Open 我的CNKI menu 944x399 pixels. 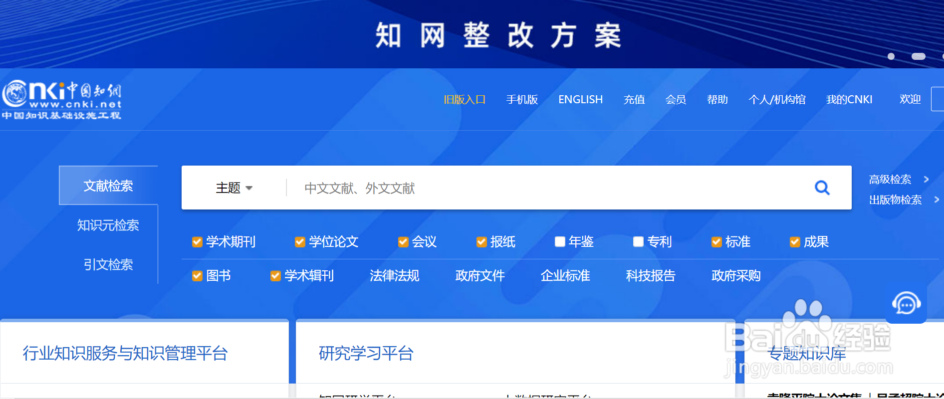point(849,99)
